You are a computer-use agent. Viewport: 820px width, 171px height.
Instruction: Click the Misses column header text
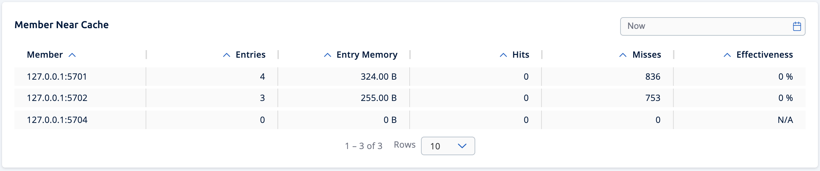[647, 55]
